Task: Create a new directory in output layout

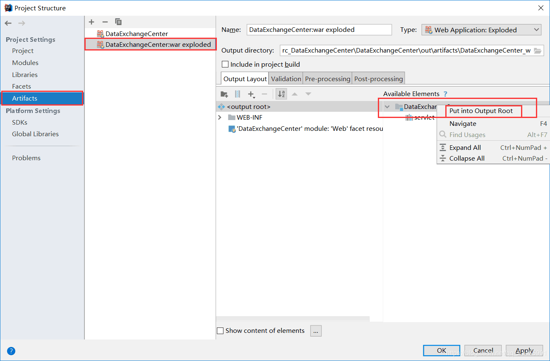Action: 224,94
